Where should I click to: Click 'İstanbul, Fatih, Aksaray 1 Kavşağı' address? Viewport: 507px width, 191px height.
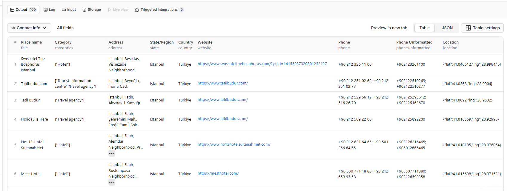point(124,100)
